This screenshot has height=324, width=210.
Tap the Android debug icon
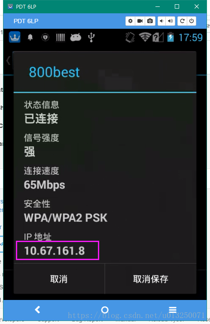tap(76, 37)
